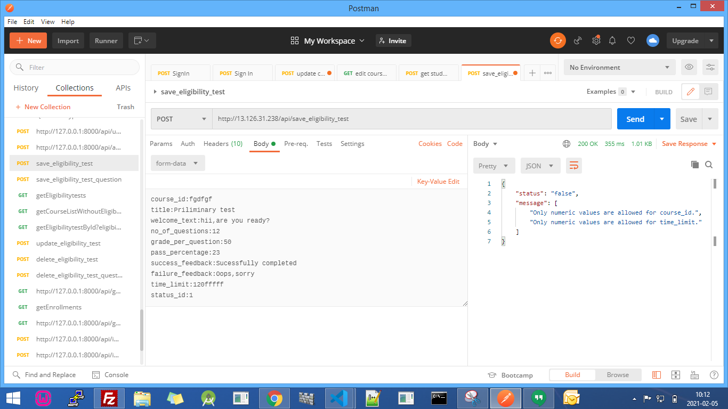Add a new request tab with plus
This screenshot has height=409, width=728.
pos(532,73)
